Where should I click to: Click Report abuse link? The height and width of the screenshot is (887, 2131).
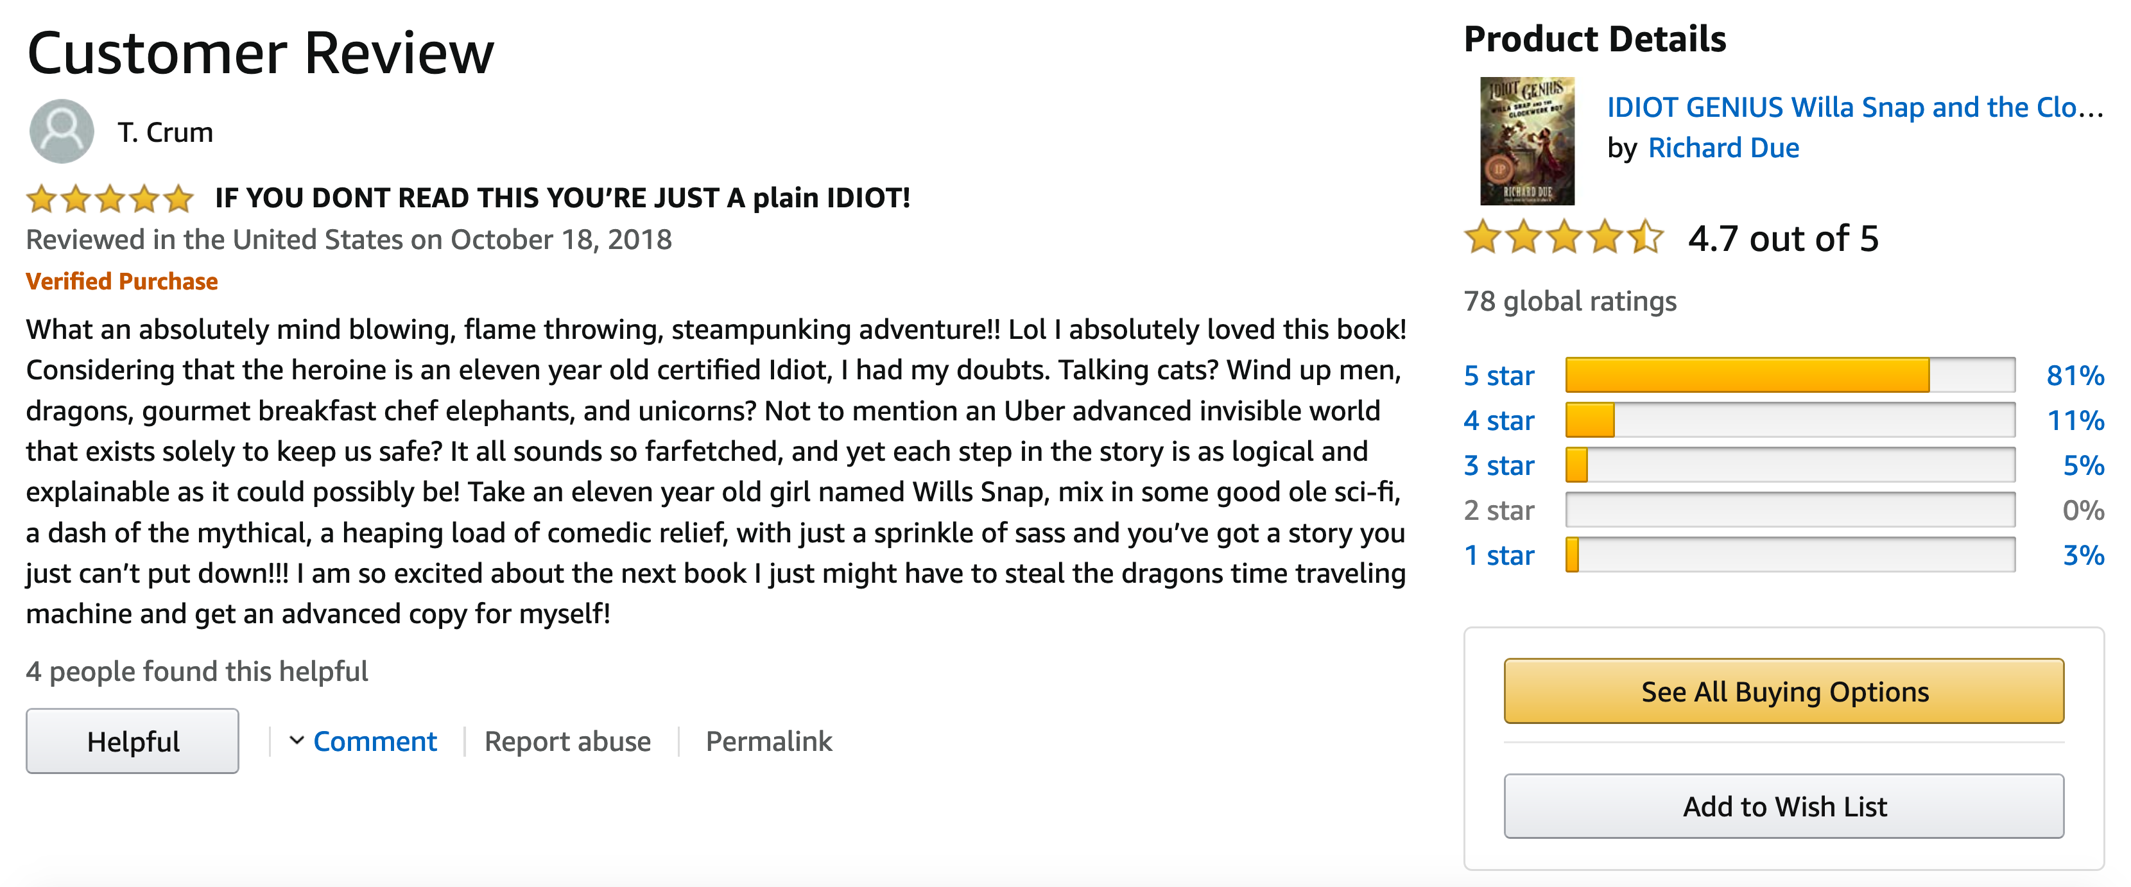point(567,741)
